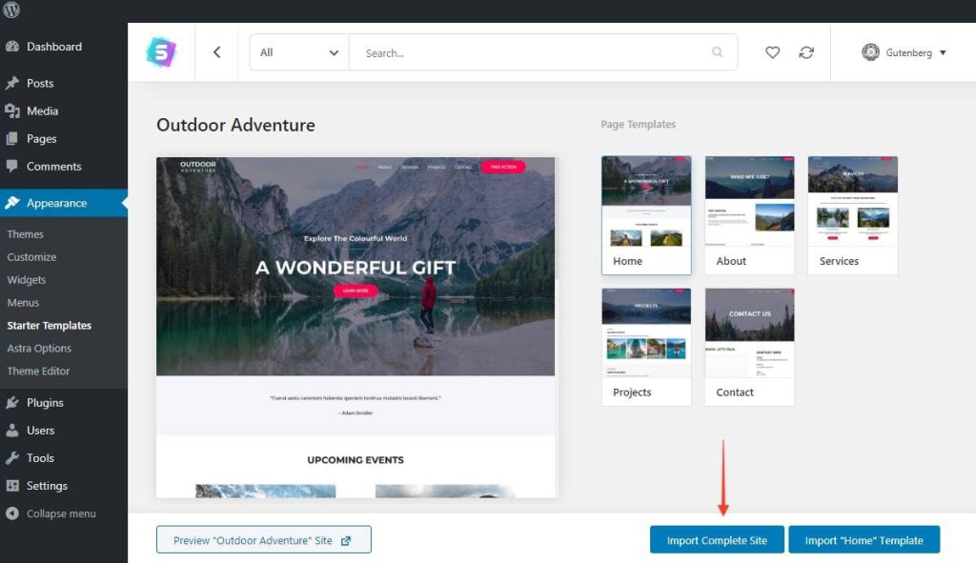Click the WordPress logo icon

click(11, 11)
